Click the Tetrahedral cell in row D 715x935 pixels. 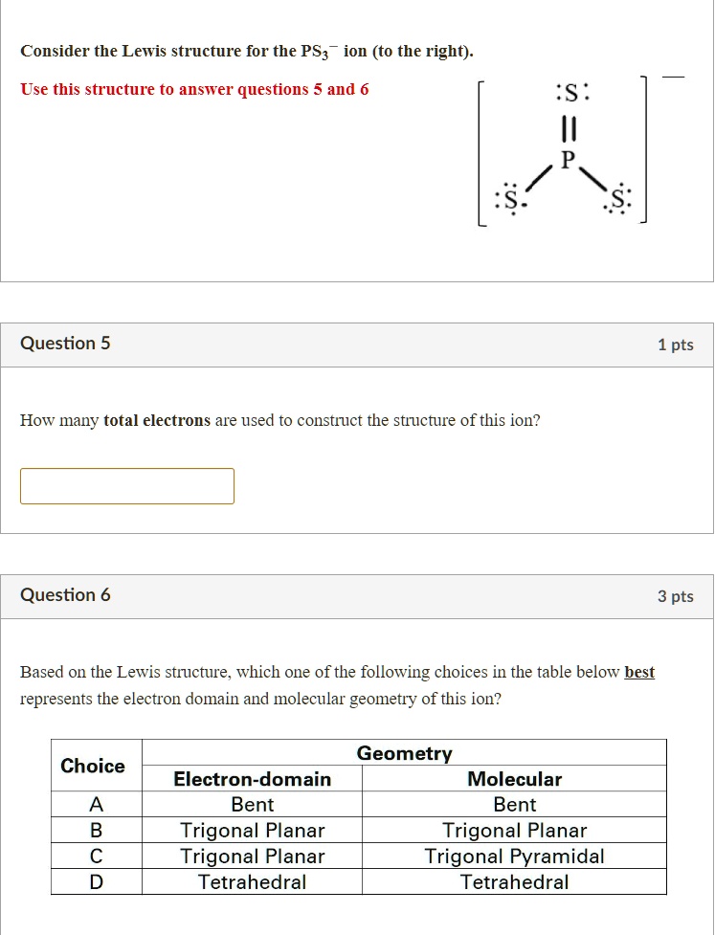[x=515, y=881]
